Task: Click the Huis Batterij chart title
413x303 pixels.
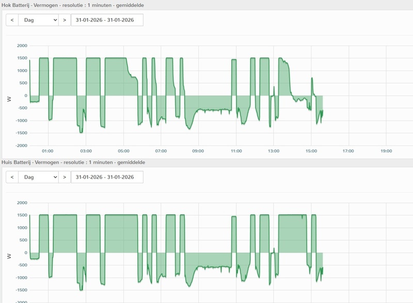Action: 73,162
